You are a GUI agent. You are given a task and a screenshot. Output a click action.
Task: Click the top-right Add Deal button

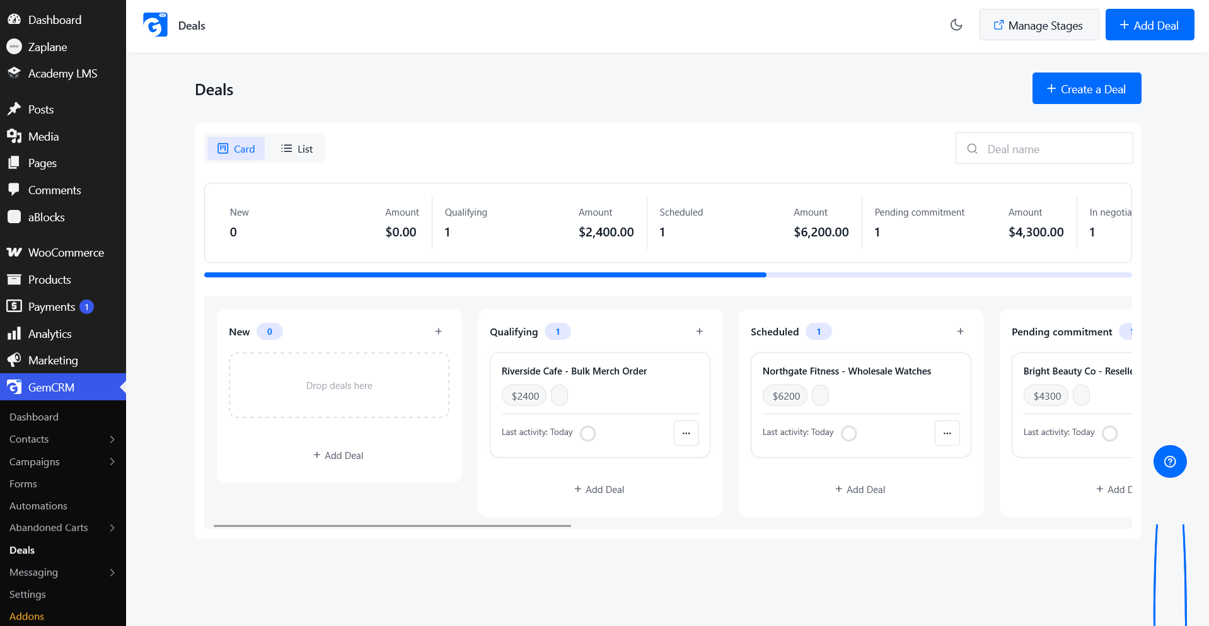1150,25
